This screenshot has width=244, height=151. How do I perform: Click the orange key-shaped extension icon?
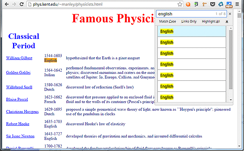click(x=204, y=4)
